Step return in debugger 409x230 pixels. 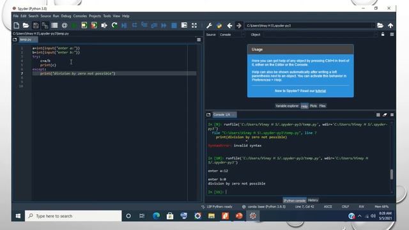click(154, 26)
